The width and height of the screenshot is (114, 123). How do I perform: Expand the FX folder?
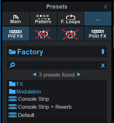57,84
